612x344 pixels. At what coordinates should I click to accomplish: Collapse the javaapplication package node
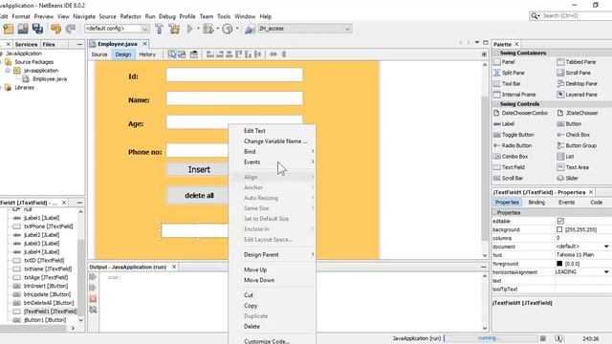(8, 71)
